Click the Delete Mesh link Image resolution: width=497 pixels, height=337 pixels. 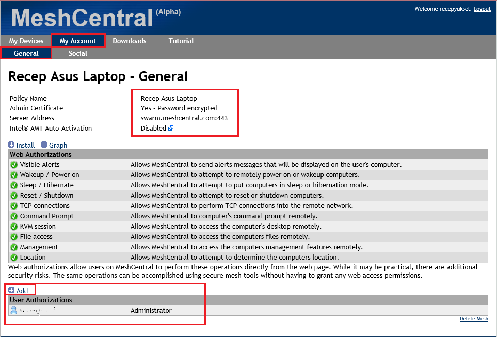pos(474,318)
